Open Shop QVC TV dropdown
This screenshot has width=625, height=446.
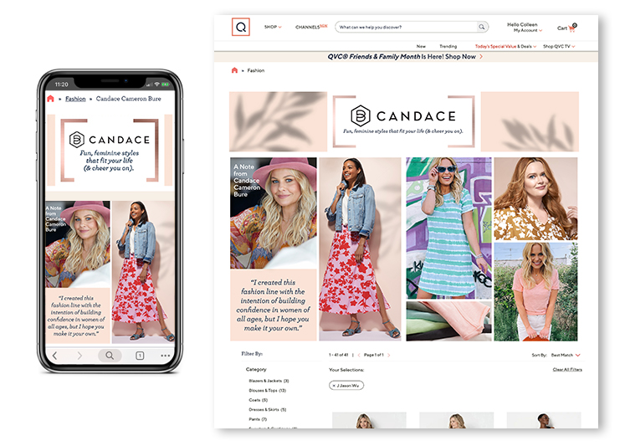559,46
